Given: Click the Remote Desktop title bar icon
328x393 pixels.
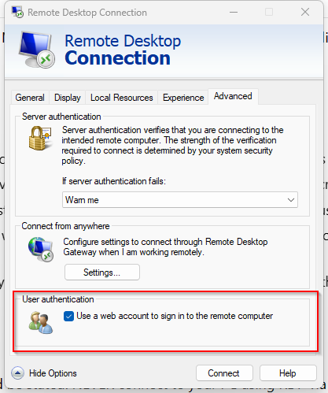Looking at the screenshot, I should 17,12.
